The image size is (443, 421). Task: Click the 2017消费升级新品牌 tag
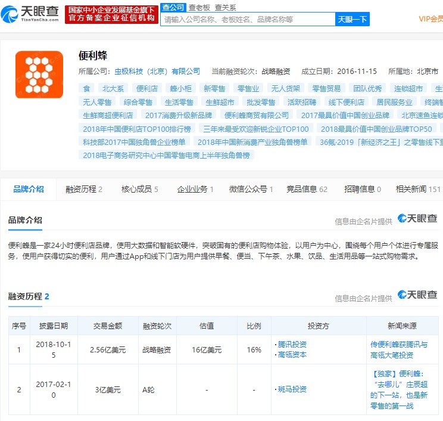pos(179,116)
